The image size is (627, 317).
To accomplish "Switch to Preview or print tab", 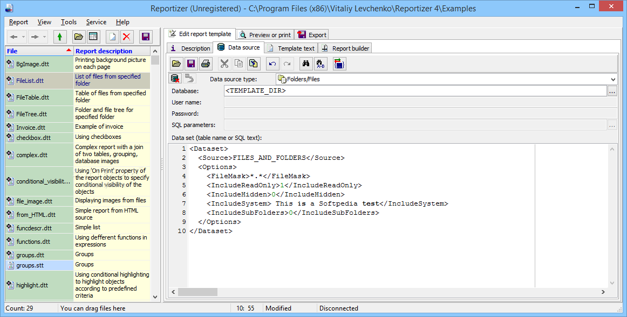I will click(265, 34).
